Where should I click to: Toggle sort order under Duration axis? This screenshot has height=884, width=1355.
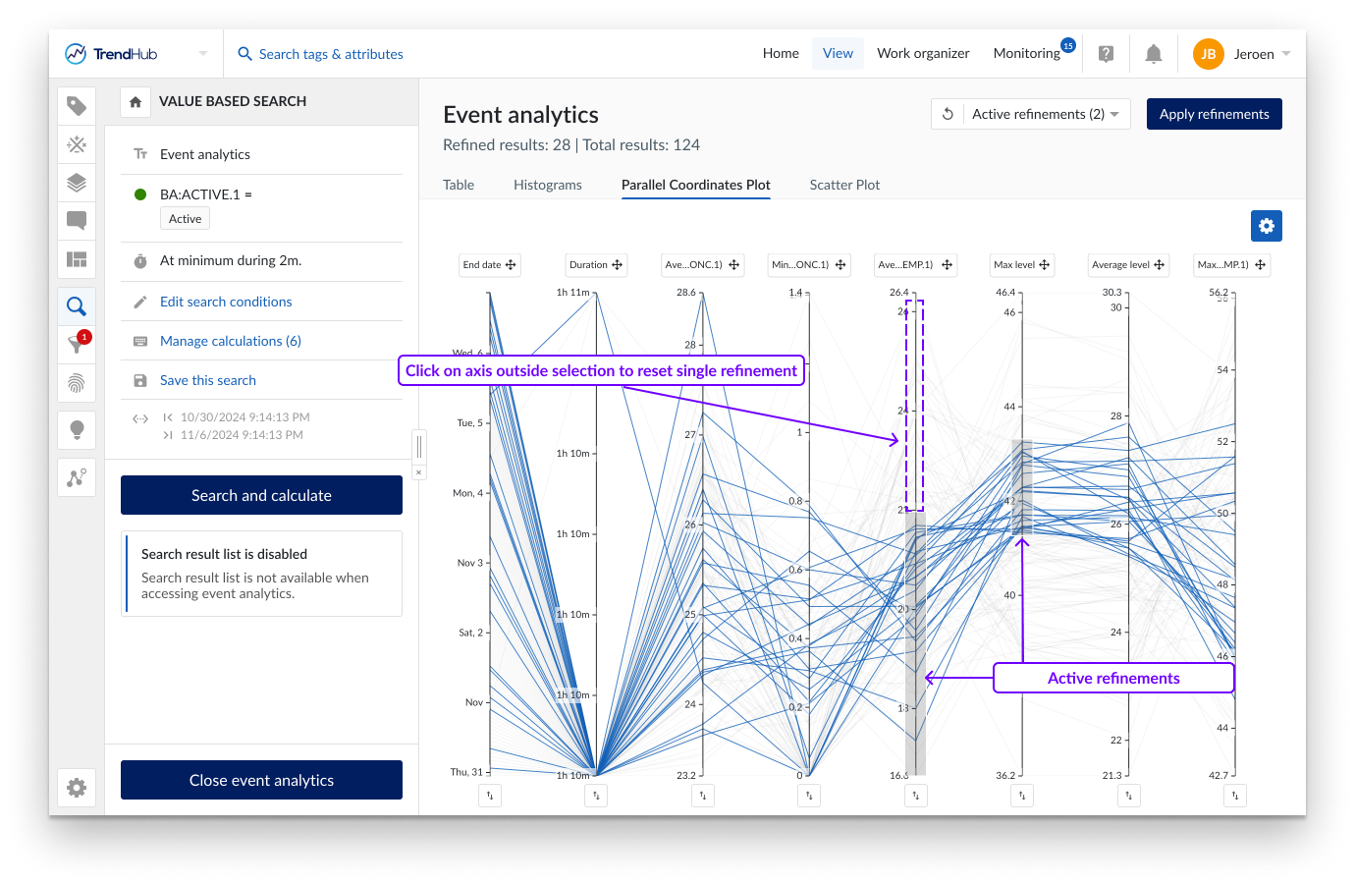click(596, 796)
